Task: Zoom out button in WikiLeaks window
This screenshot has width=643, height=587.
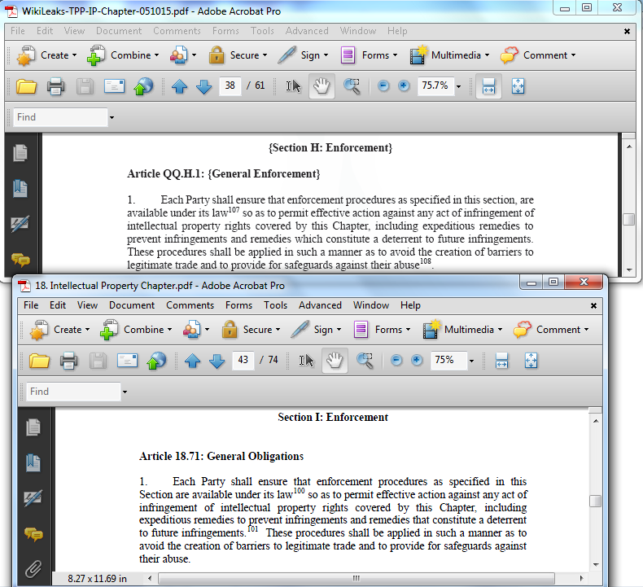Action: (x=383, y=85)
